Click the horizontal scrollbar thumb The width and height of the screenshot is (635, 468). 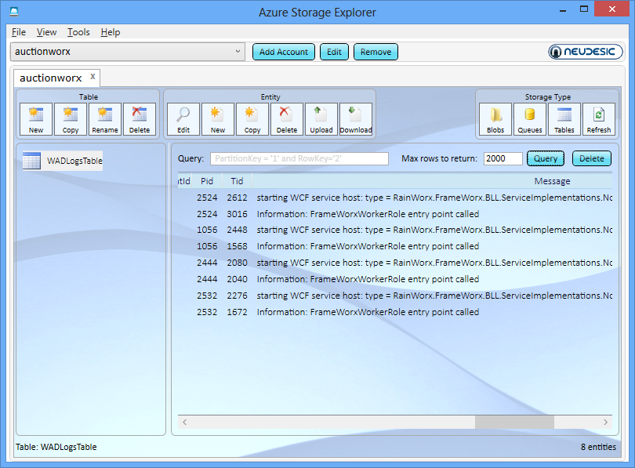point(514,422)
